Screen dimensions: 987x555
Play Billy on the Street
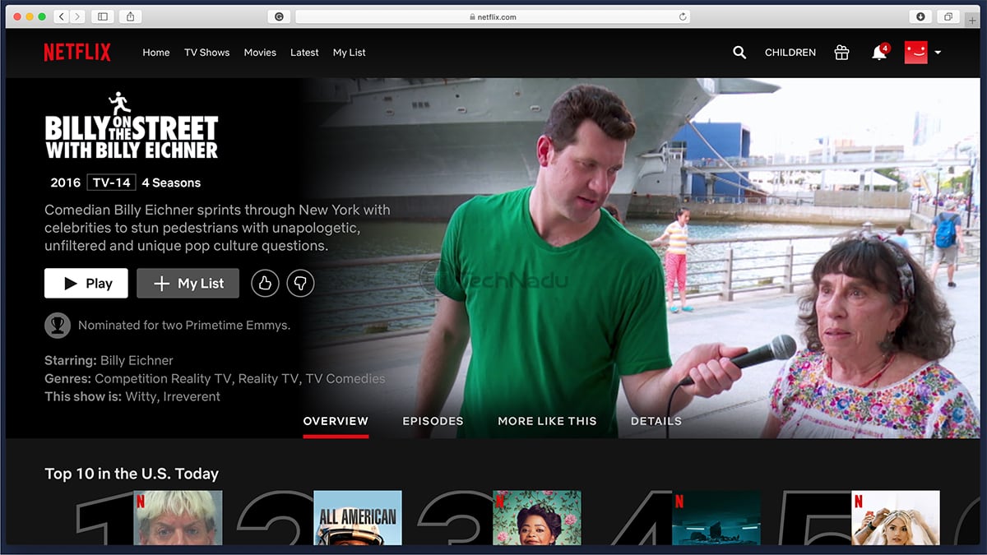[86, 284]
